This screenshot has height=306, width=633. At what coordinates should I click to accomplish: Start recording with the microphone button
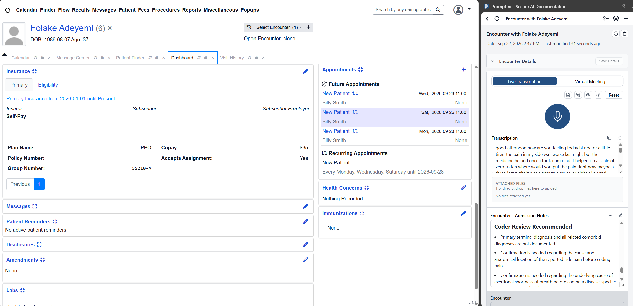[557, 117]
